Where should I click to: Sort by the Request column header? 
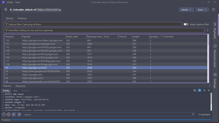click(x=13, y=36)
